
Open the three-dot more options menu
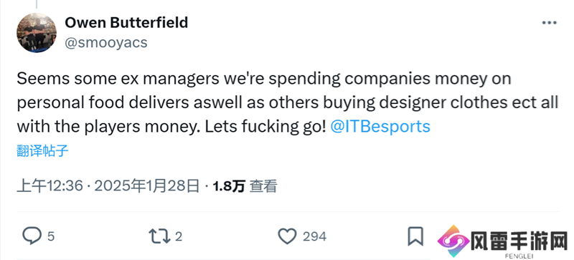click(x=549, y=23)
